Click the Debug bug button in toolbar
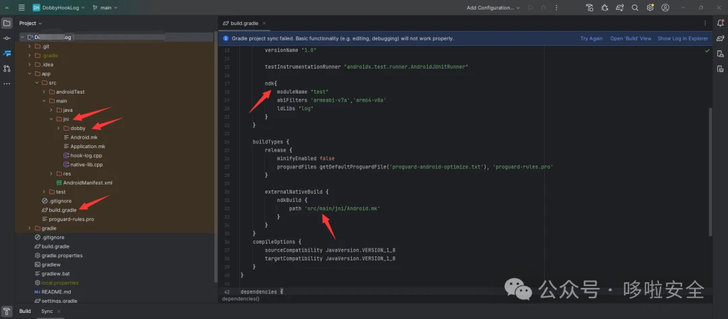Image resolution: width=728 pixels, height=319 pixels. (544, 7)
